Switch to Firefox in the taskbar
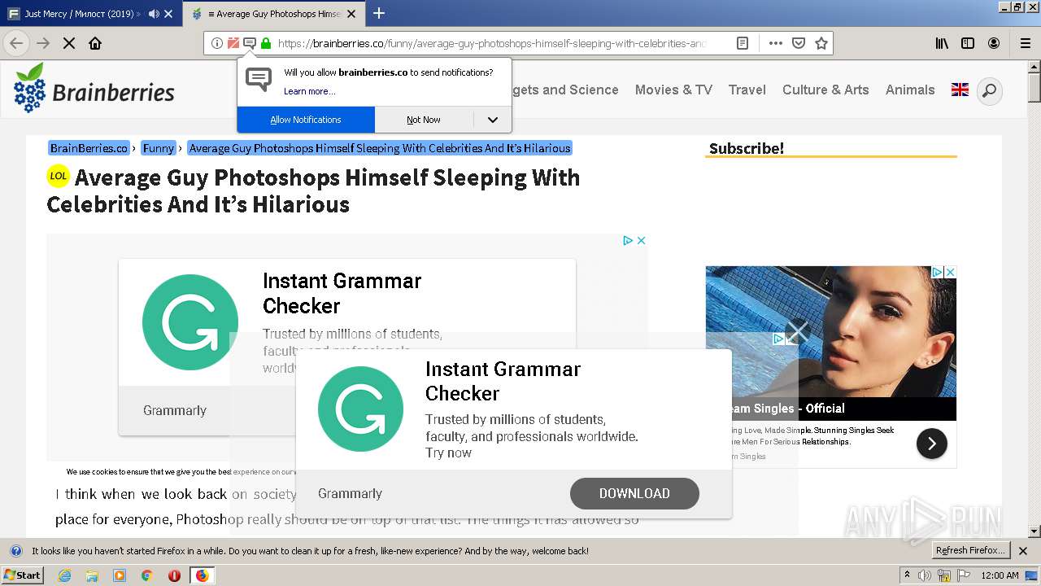 (x=202, y=575)
